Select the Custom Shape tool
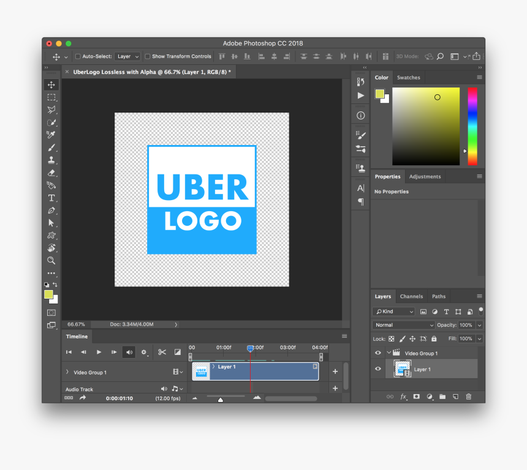 click(51, 236)
